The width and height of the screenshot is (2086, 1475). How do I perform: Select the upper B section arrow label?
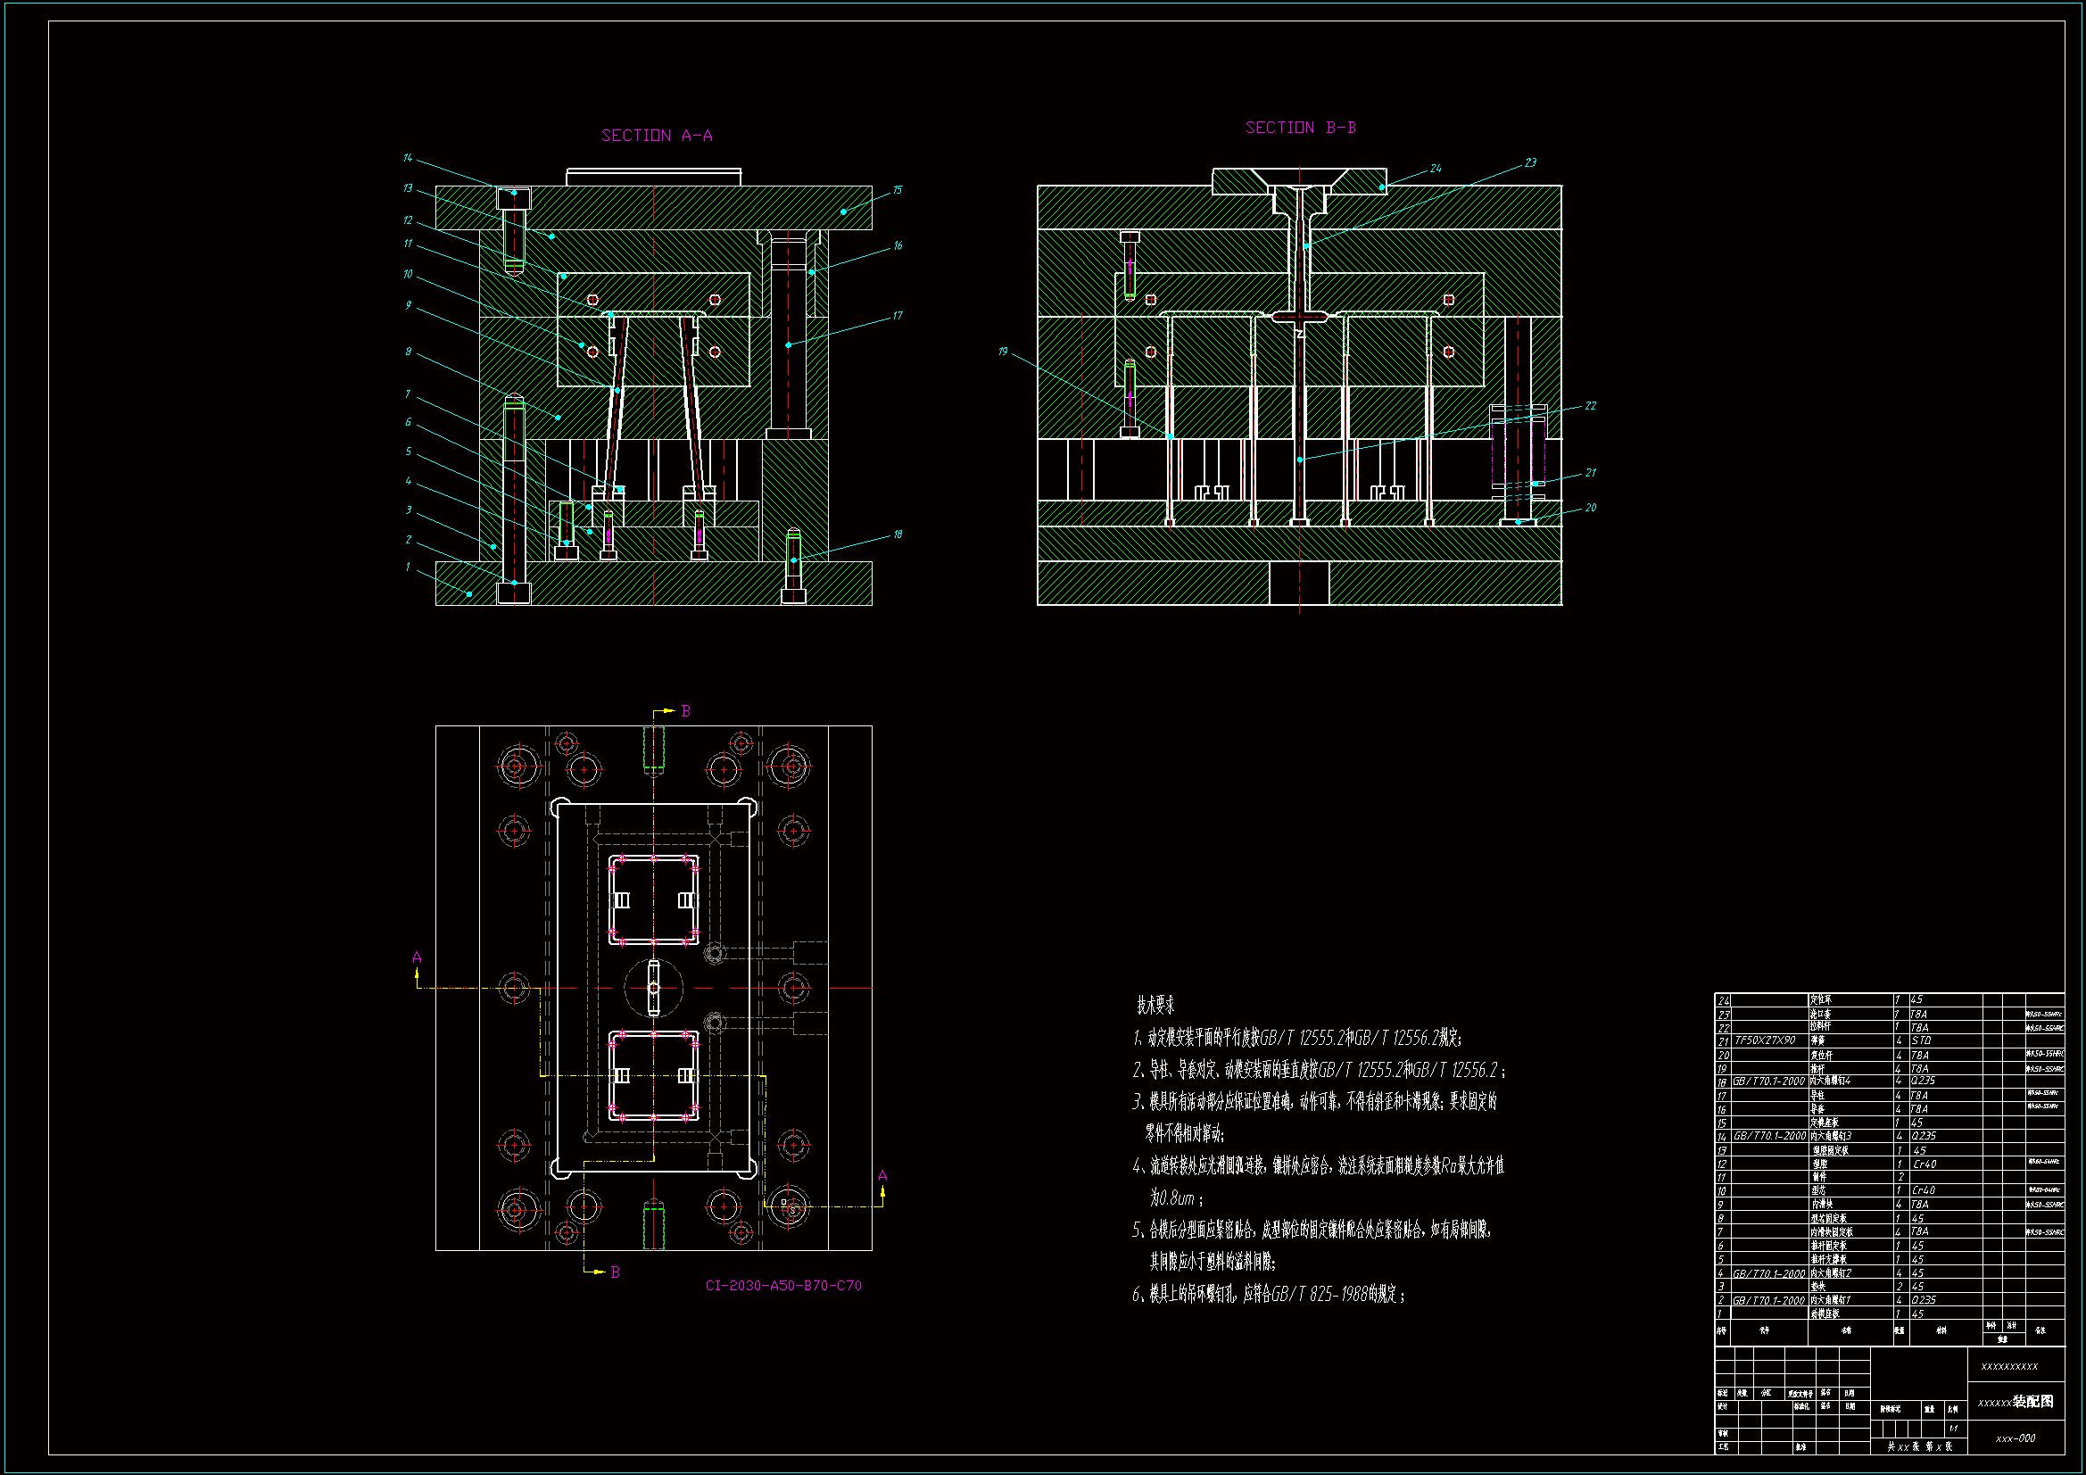pyautogui.click(x=686, y=711)
